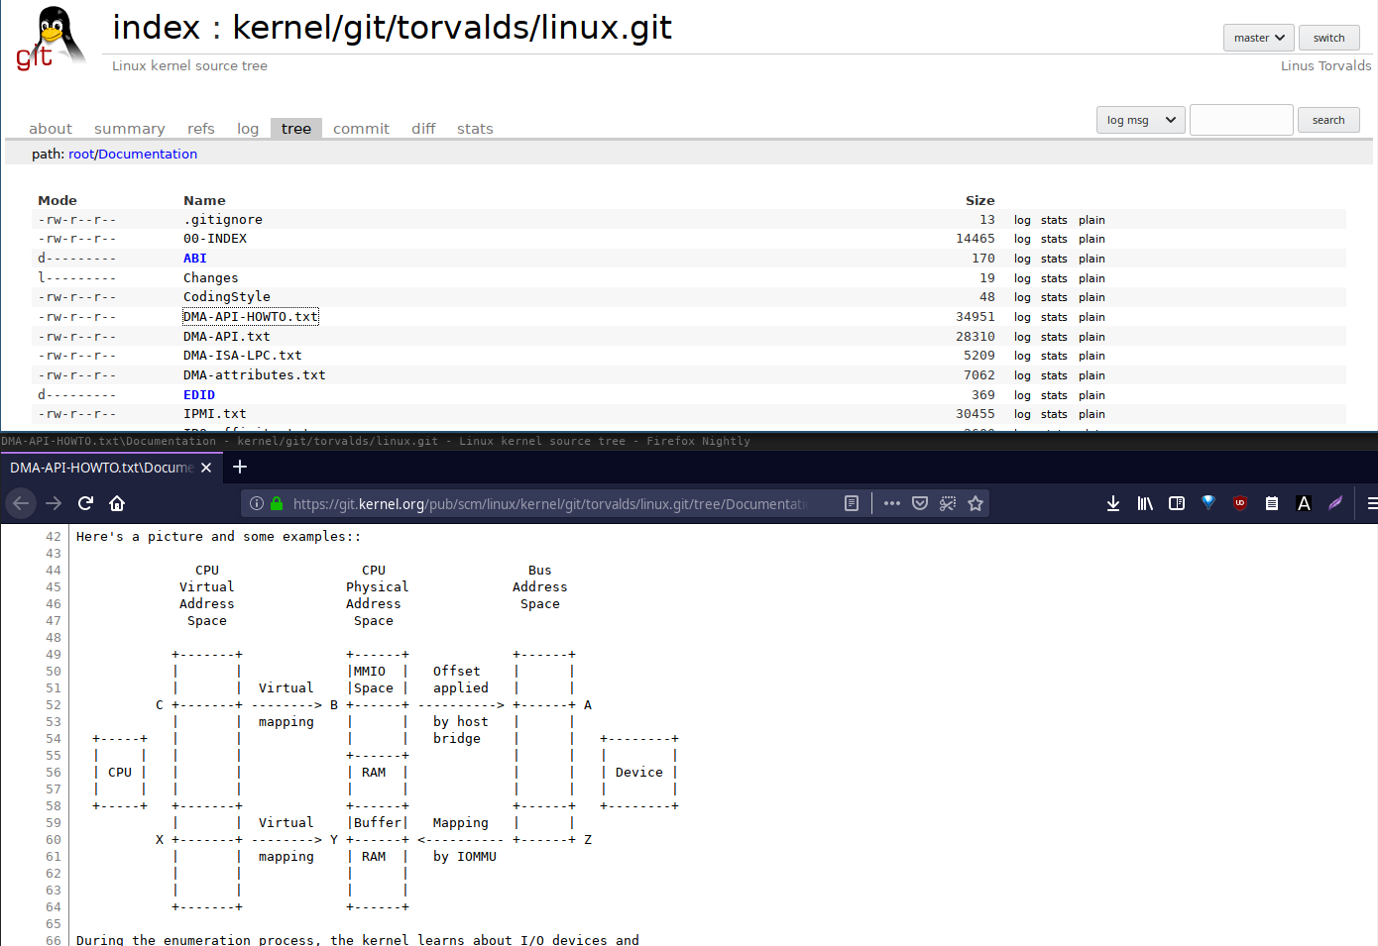Click the Firefox back arrow button
1378x946 pixels.
coord(21,503)
